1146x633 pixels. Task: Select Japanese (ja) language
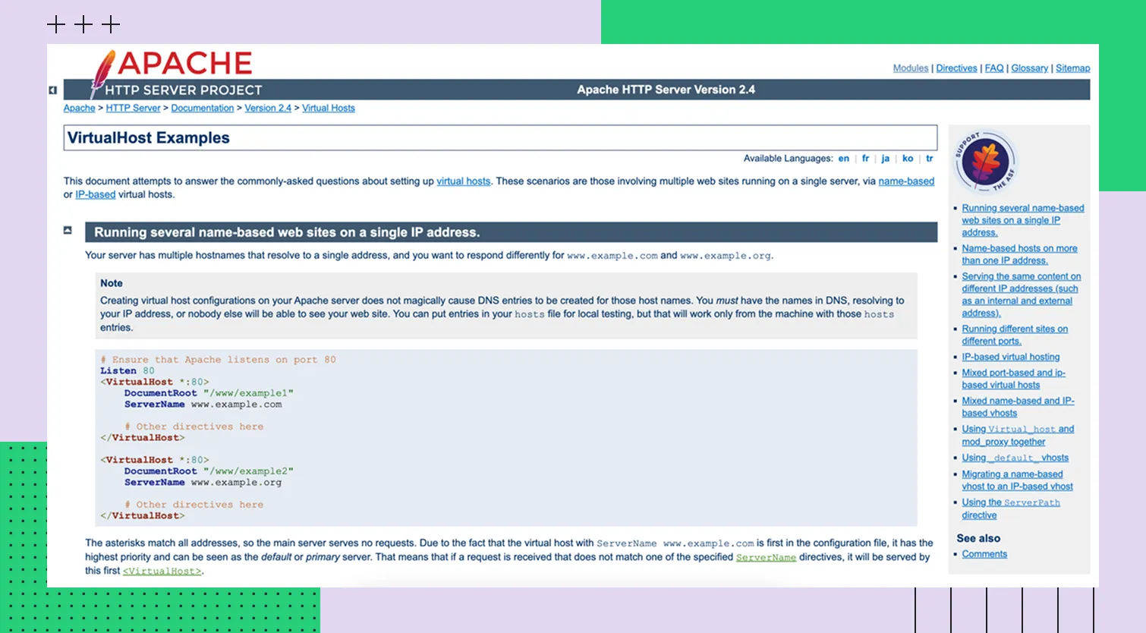885,159
